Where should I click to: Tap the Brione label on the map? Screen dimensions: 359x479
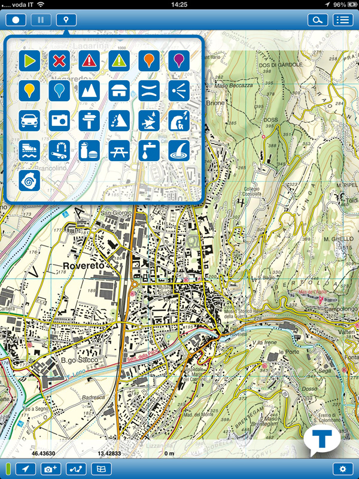click(x=215, y=103)
